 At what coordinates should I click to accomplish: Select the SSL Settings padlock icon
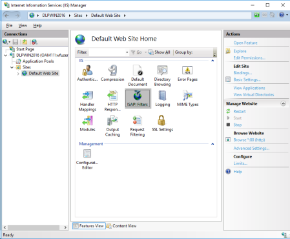coord(162,121)
